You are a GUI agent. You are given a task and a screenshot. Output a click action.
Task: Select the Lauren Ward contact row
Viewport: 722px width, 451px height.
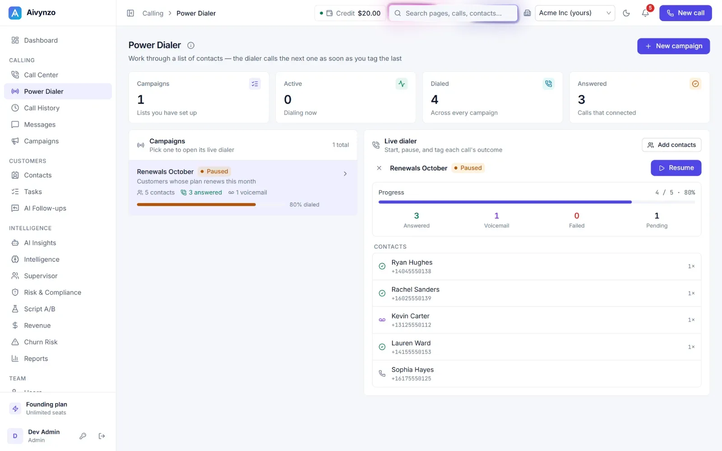pyautogui.click(x=537, y=347)
